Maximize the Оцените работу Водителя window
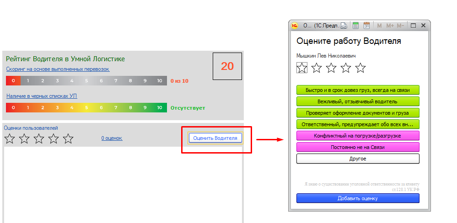 tap(413, 26)
